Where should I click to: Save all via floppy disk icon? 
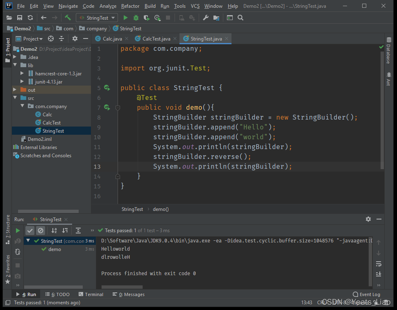point(20,18)
